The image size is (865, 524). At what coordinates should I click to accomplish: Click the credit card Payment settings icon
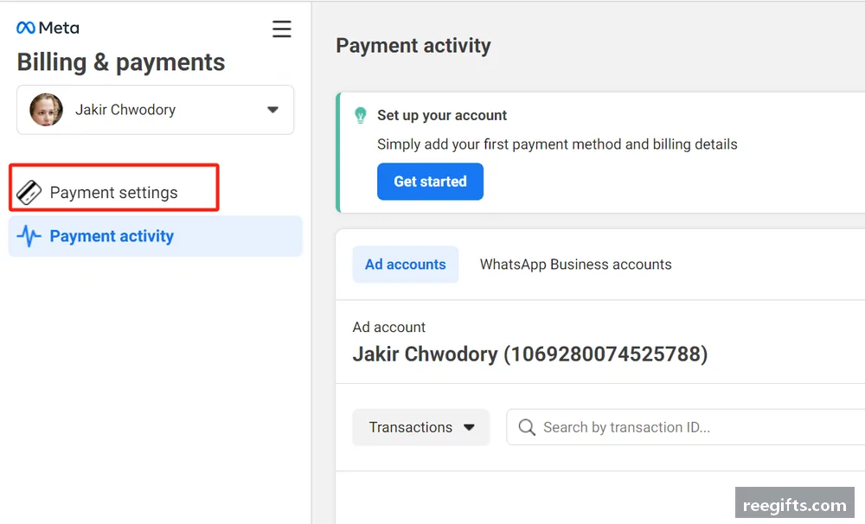pos(29,193)
